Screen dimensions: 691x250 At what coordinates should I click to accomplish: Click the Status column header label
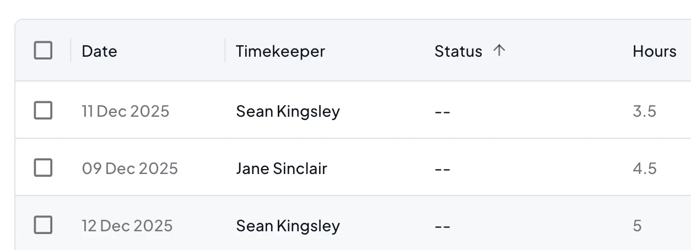pos(458,51)
